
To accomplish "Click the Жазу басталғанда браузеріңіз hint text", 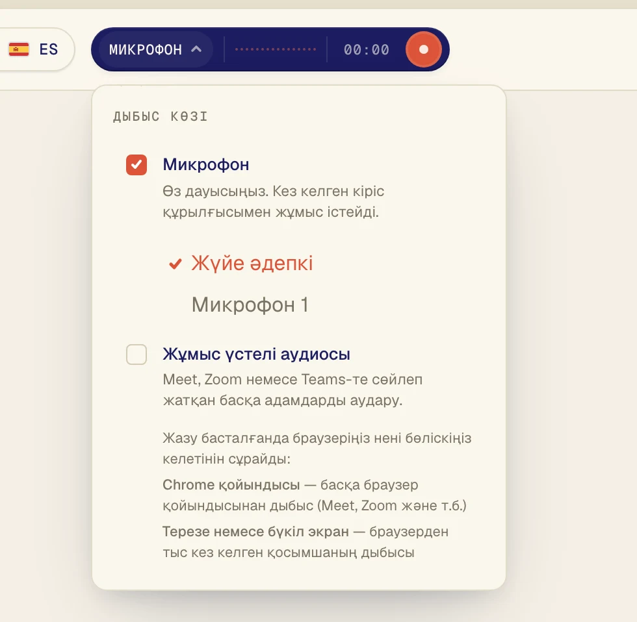I will point(317,449).
